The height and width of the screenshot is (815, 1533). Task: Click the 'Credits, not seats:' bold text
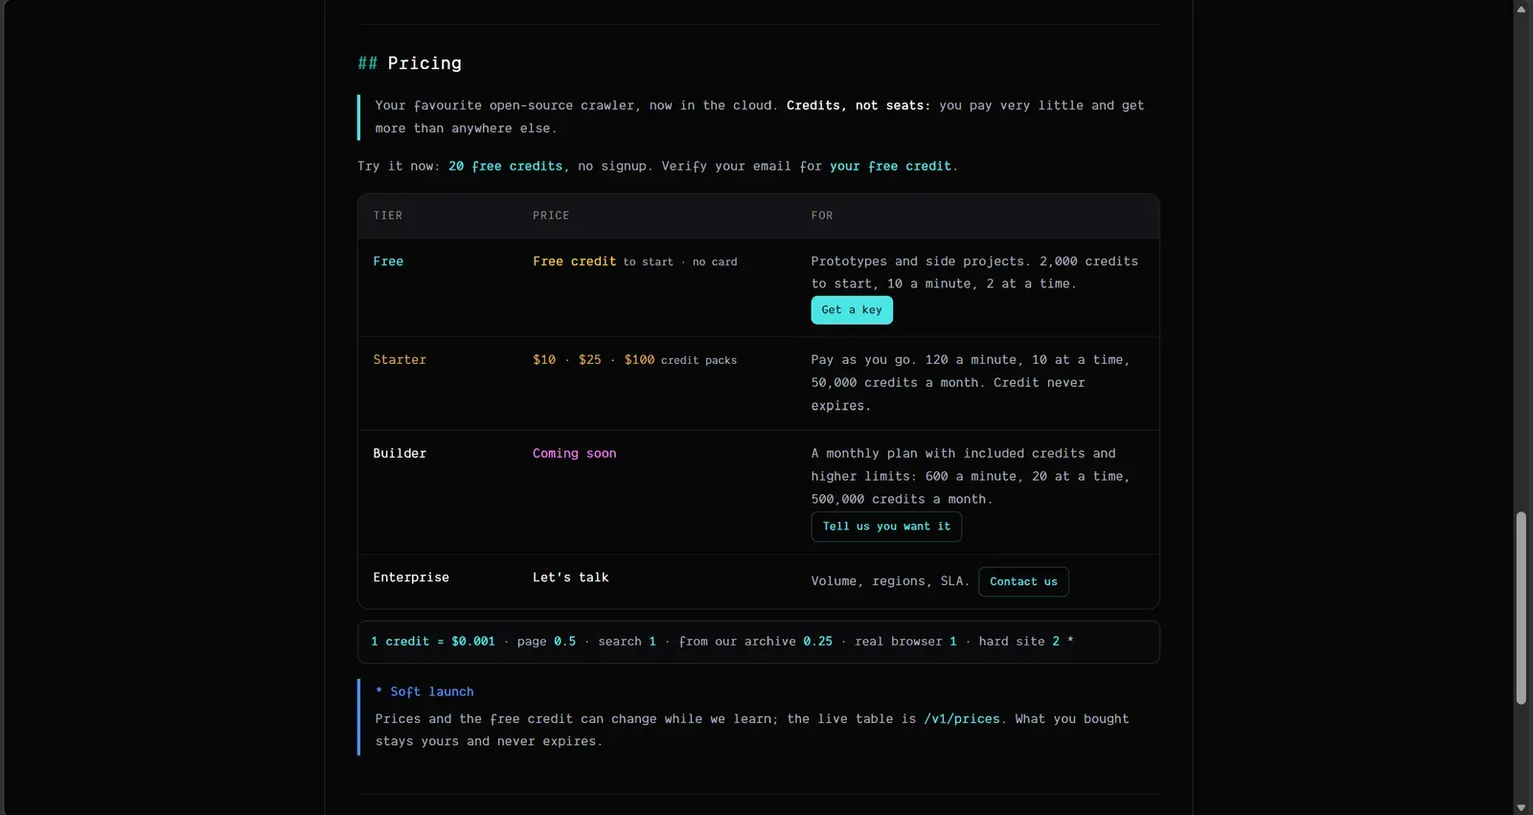tap(858, 106)
